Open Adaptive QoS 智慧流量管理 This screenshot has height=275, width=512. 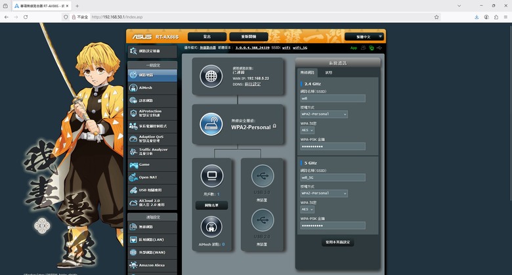[152, 138]
